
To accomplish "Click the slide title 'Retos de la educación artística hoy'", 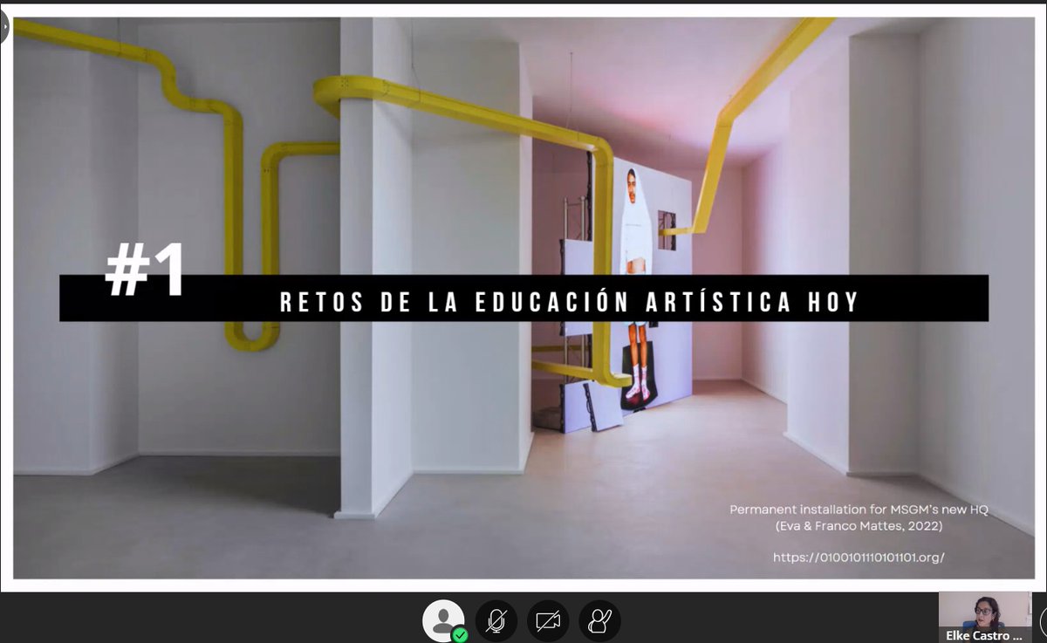I will click(x=570, y=301).
